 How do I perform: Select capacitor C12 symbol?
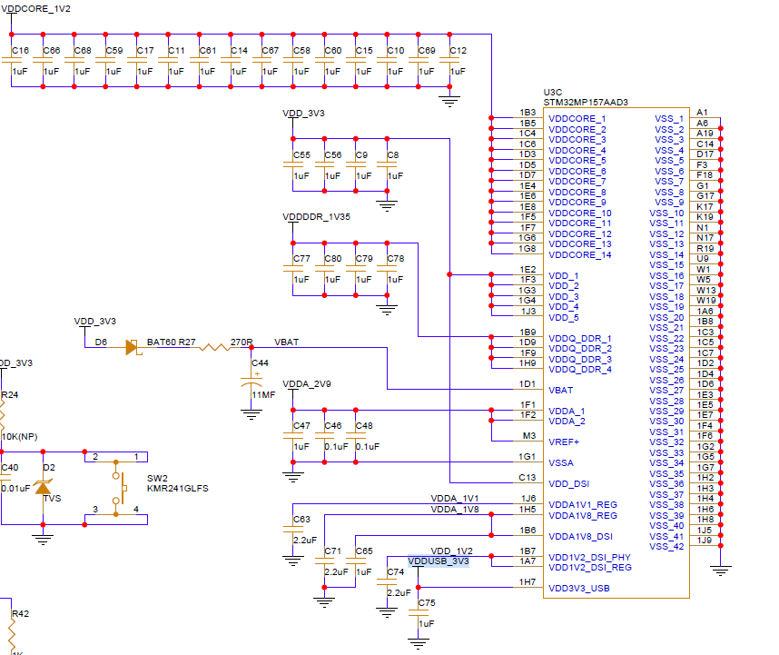point(449,60)
